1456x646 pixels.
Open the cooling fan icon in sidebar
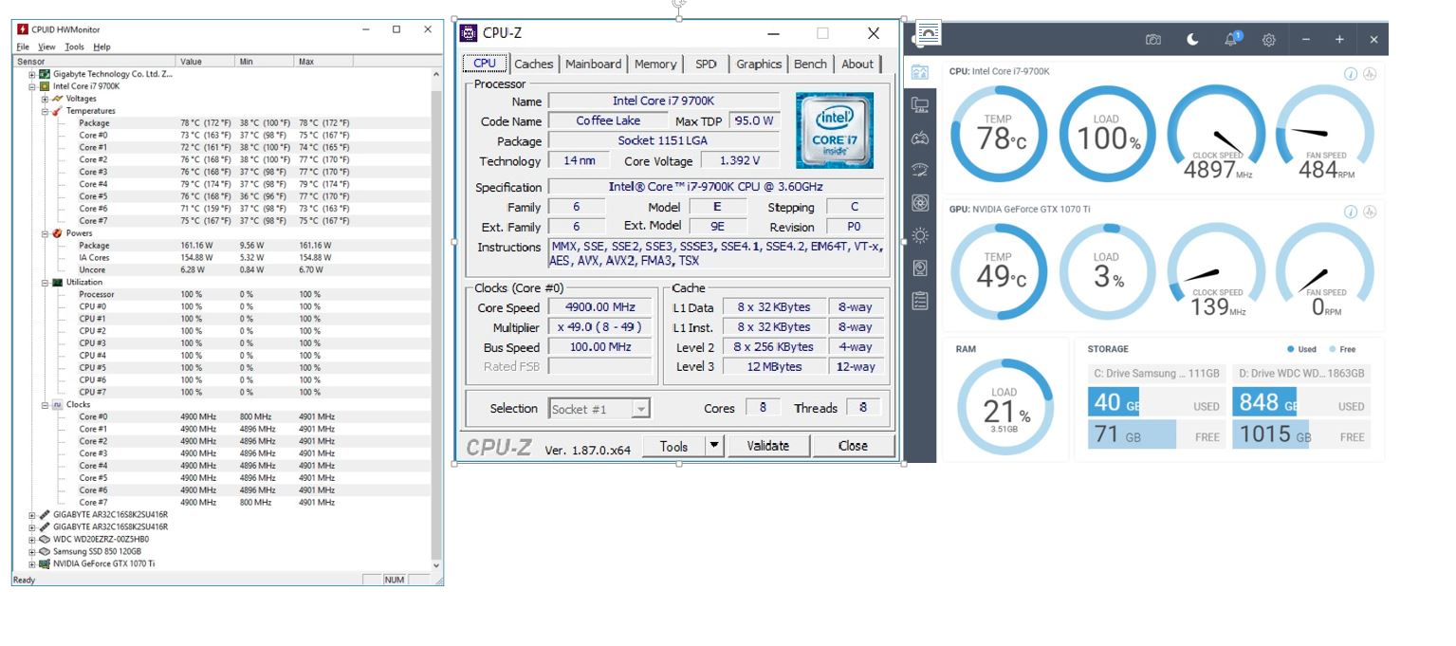coord(920,203)
